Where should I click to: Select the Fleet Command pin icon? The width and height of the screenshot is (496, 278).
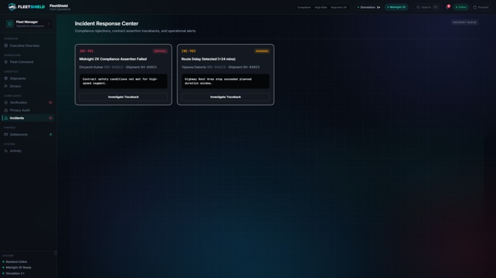pos(6,62)
